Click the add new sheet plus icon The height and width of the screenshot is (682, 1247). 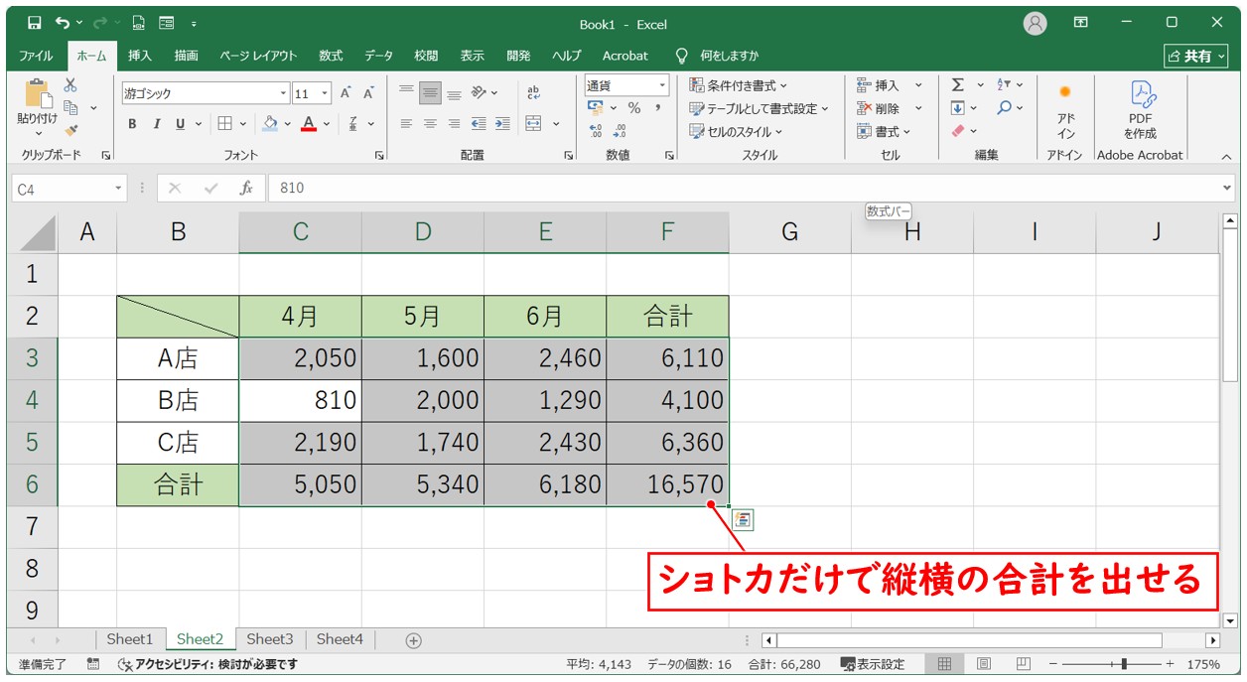pyautogui.click(x=414, y=640)
